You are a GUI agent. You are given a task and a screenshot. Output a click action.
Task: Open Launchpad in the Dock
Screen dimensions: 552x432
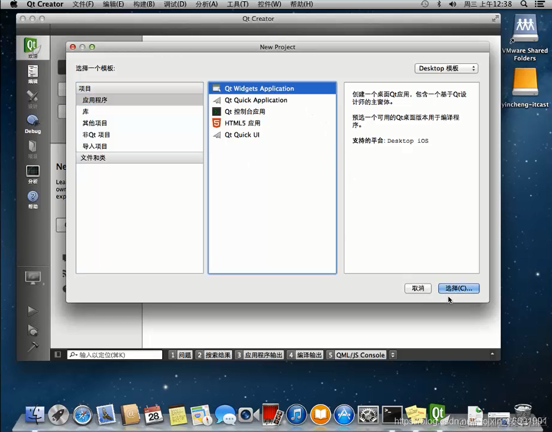coord(59,415)
